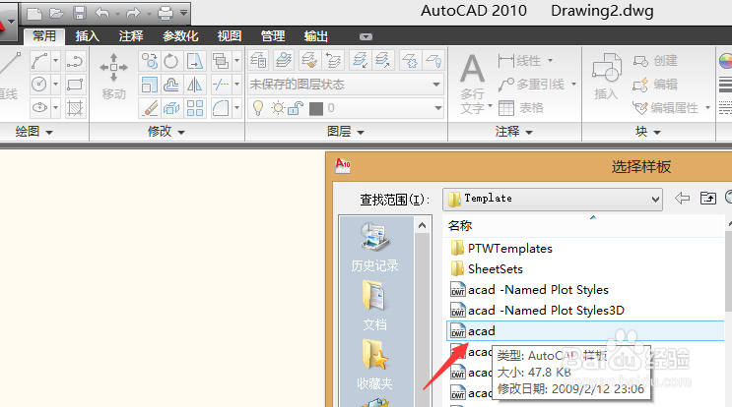Expand the 块 panel
This screenshot has height=407, width=732.
tap(648, 132)
